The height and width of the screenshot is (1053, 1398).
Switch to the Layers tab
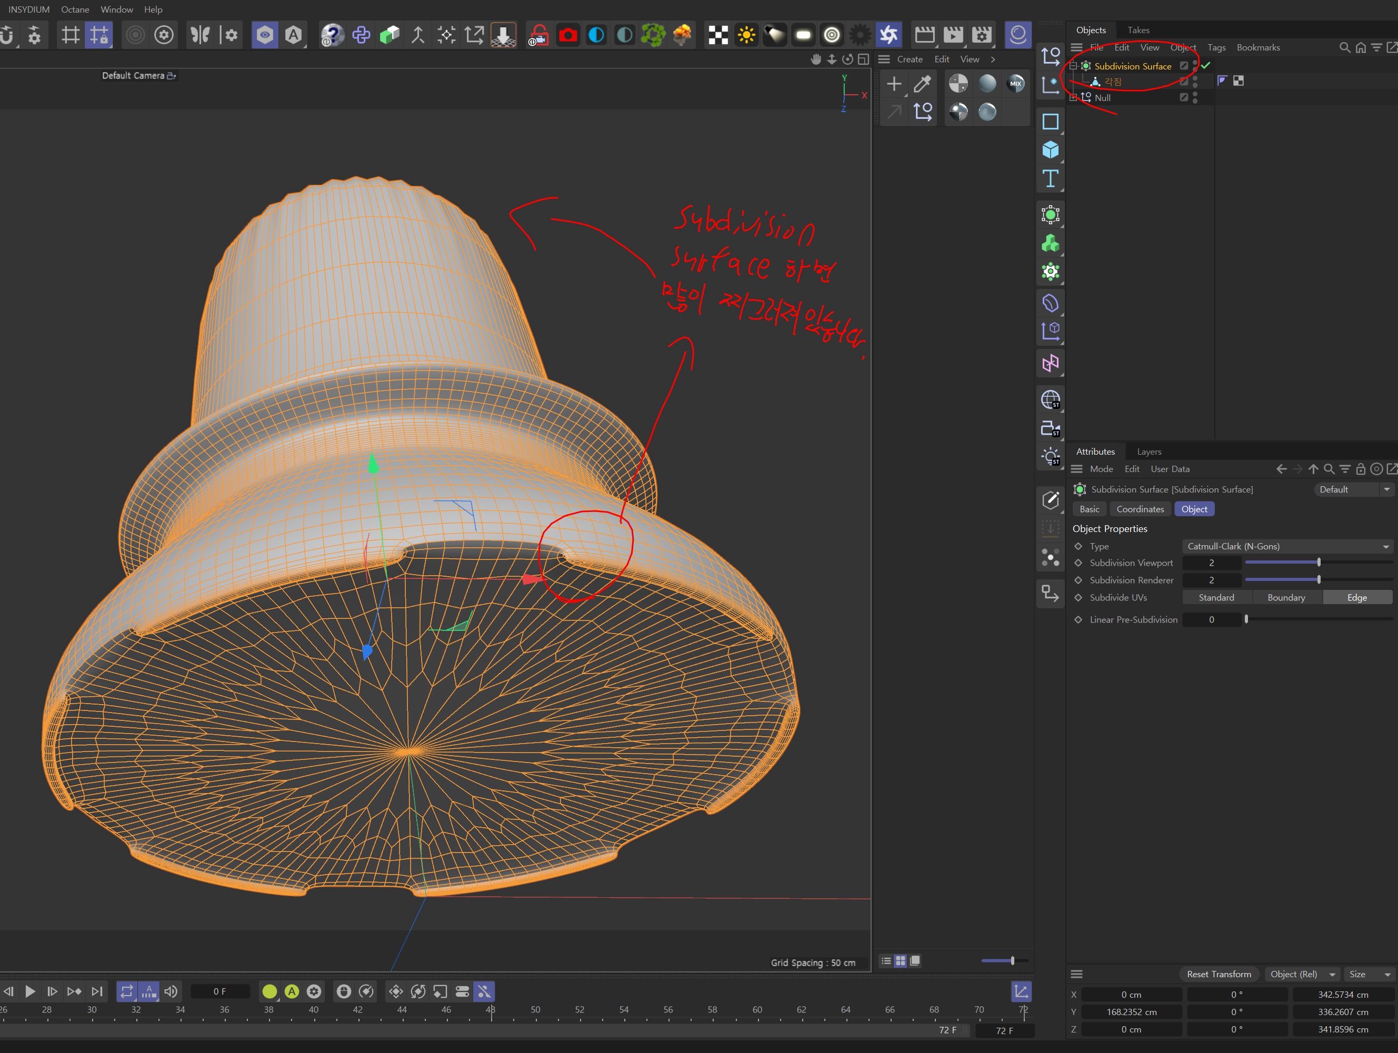tap(1149, 452)
